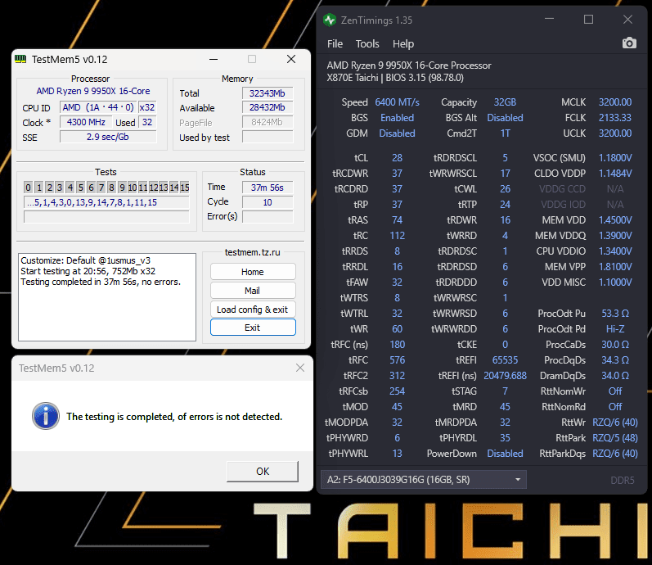
Task: Click the PowerDown Disabled value
Action: click(505, 454)
